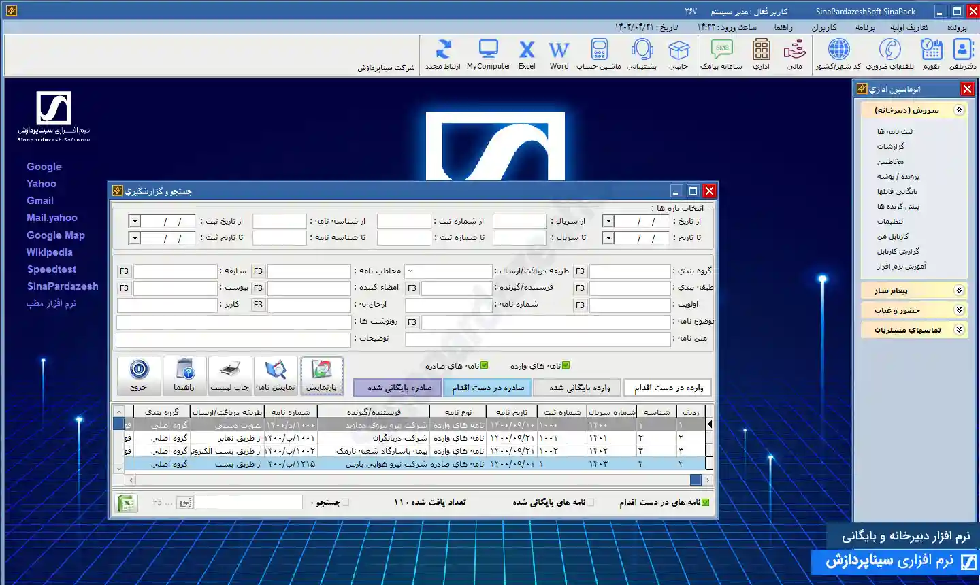Open the تلفنهای ضروری emergency phones icon

pyautogui.click(x=889, y=54)
